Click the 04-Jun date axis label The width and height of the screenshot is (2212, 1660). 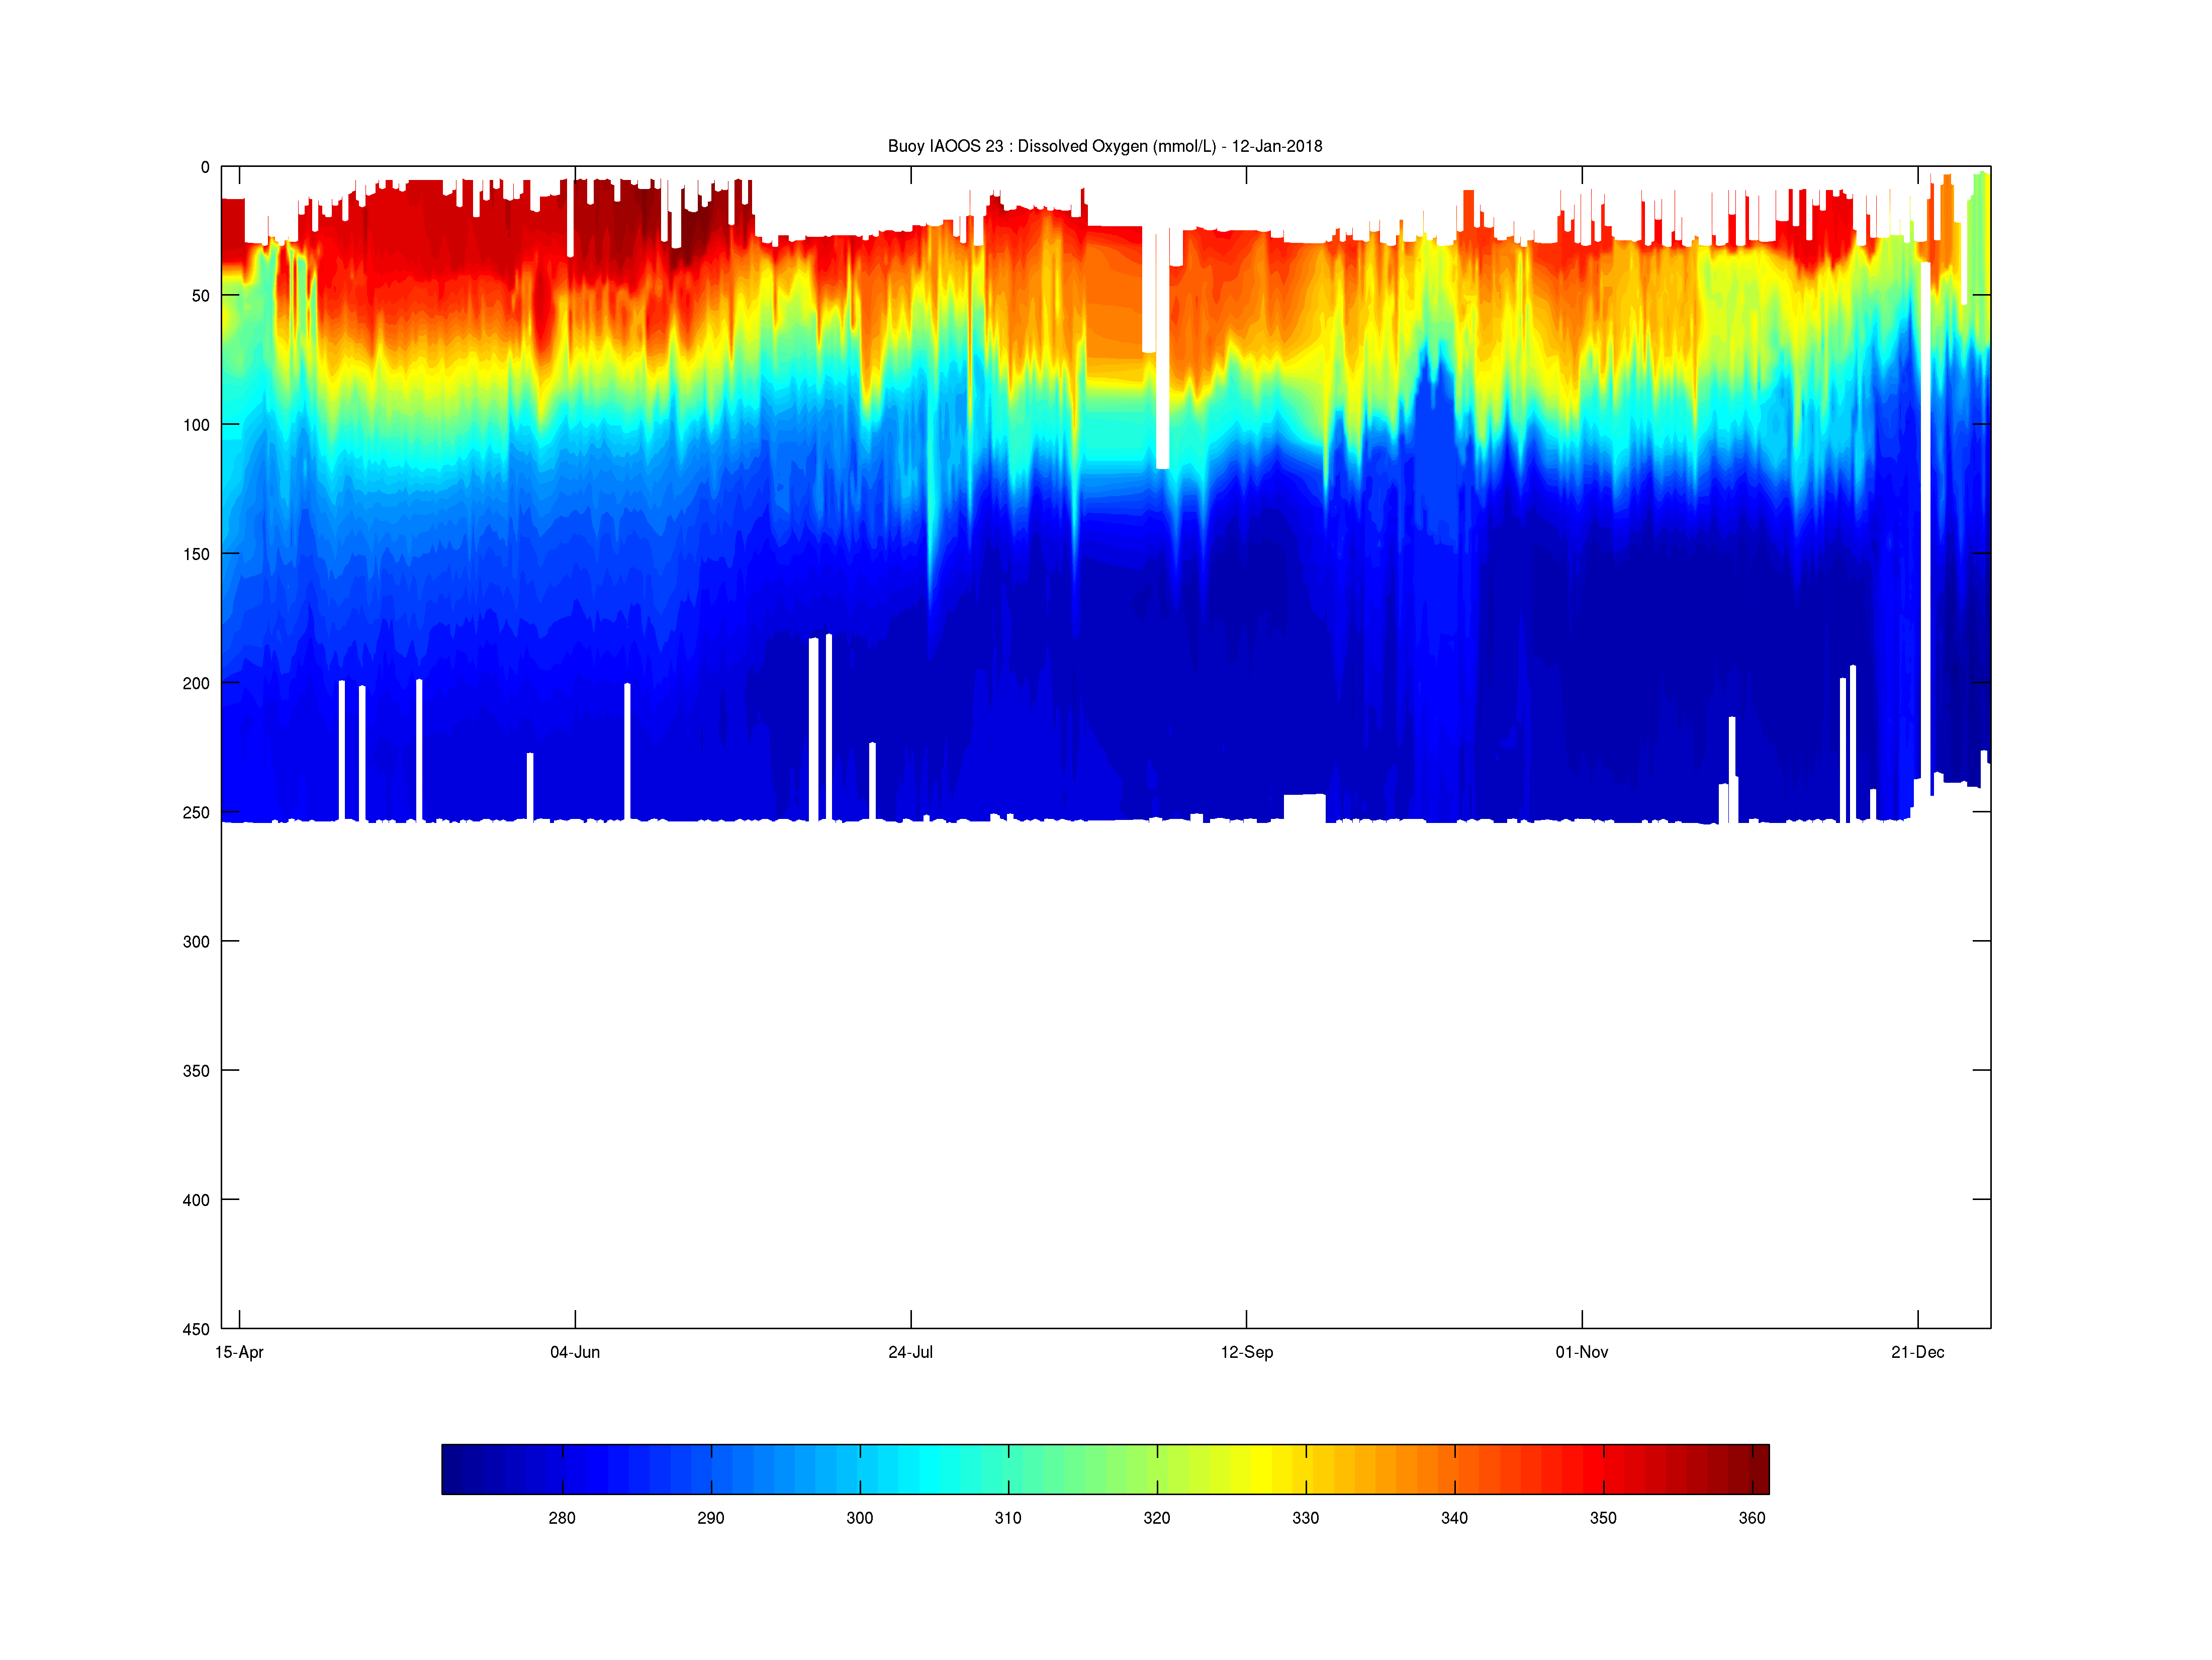coord(575,1352)
